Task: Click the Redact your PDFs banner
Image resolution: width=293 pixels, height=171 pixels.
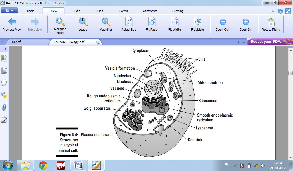Action: 270,42
